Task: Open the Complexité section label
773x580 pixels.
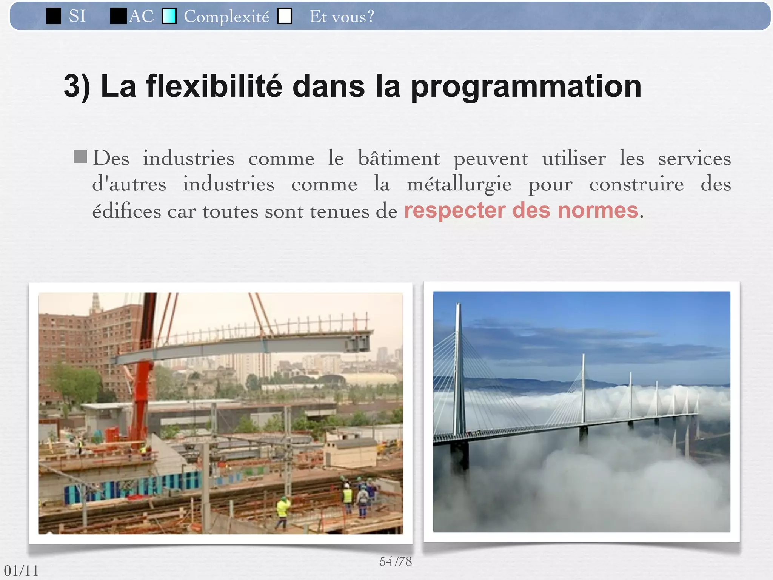Action: point(226,17)
